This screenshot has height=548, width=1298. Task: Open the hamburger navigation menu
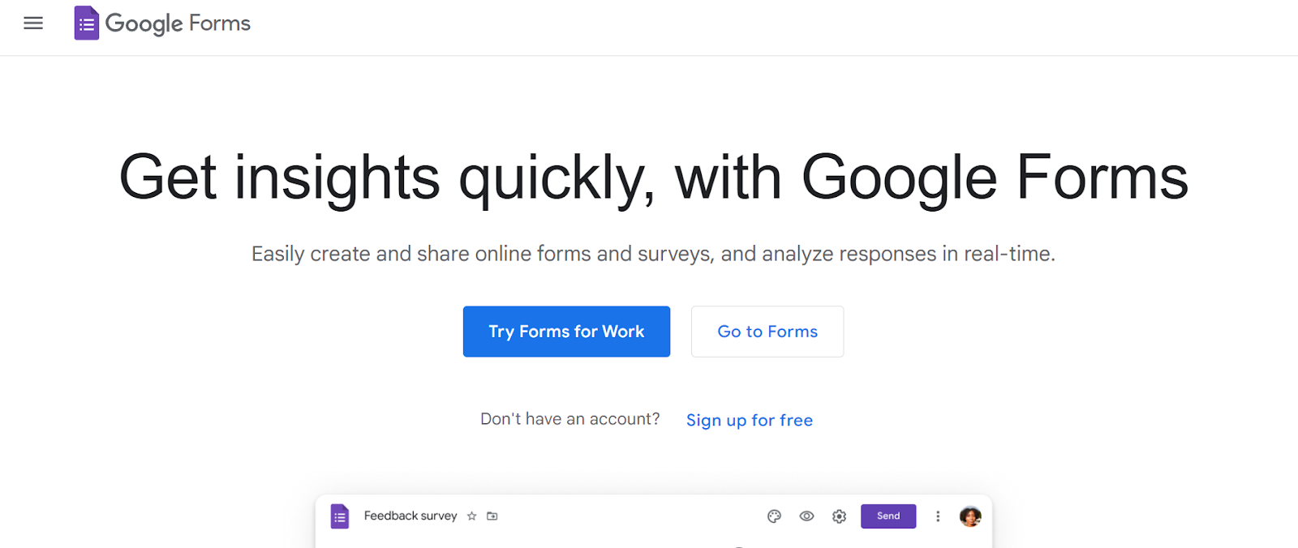[x=33, y=24]
